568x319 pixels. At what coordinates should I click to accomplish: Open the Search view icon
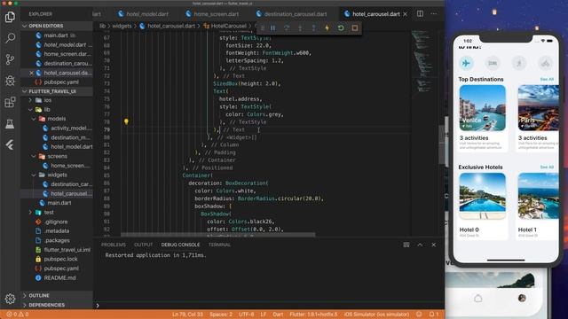(10, 37)
